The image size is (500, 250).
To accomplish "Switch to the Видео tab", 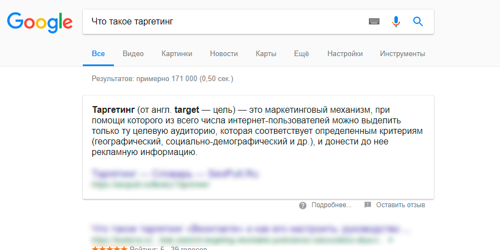I will pos(133,54).
